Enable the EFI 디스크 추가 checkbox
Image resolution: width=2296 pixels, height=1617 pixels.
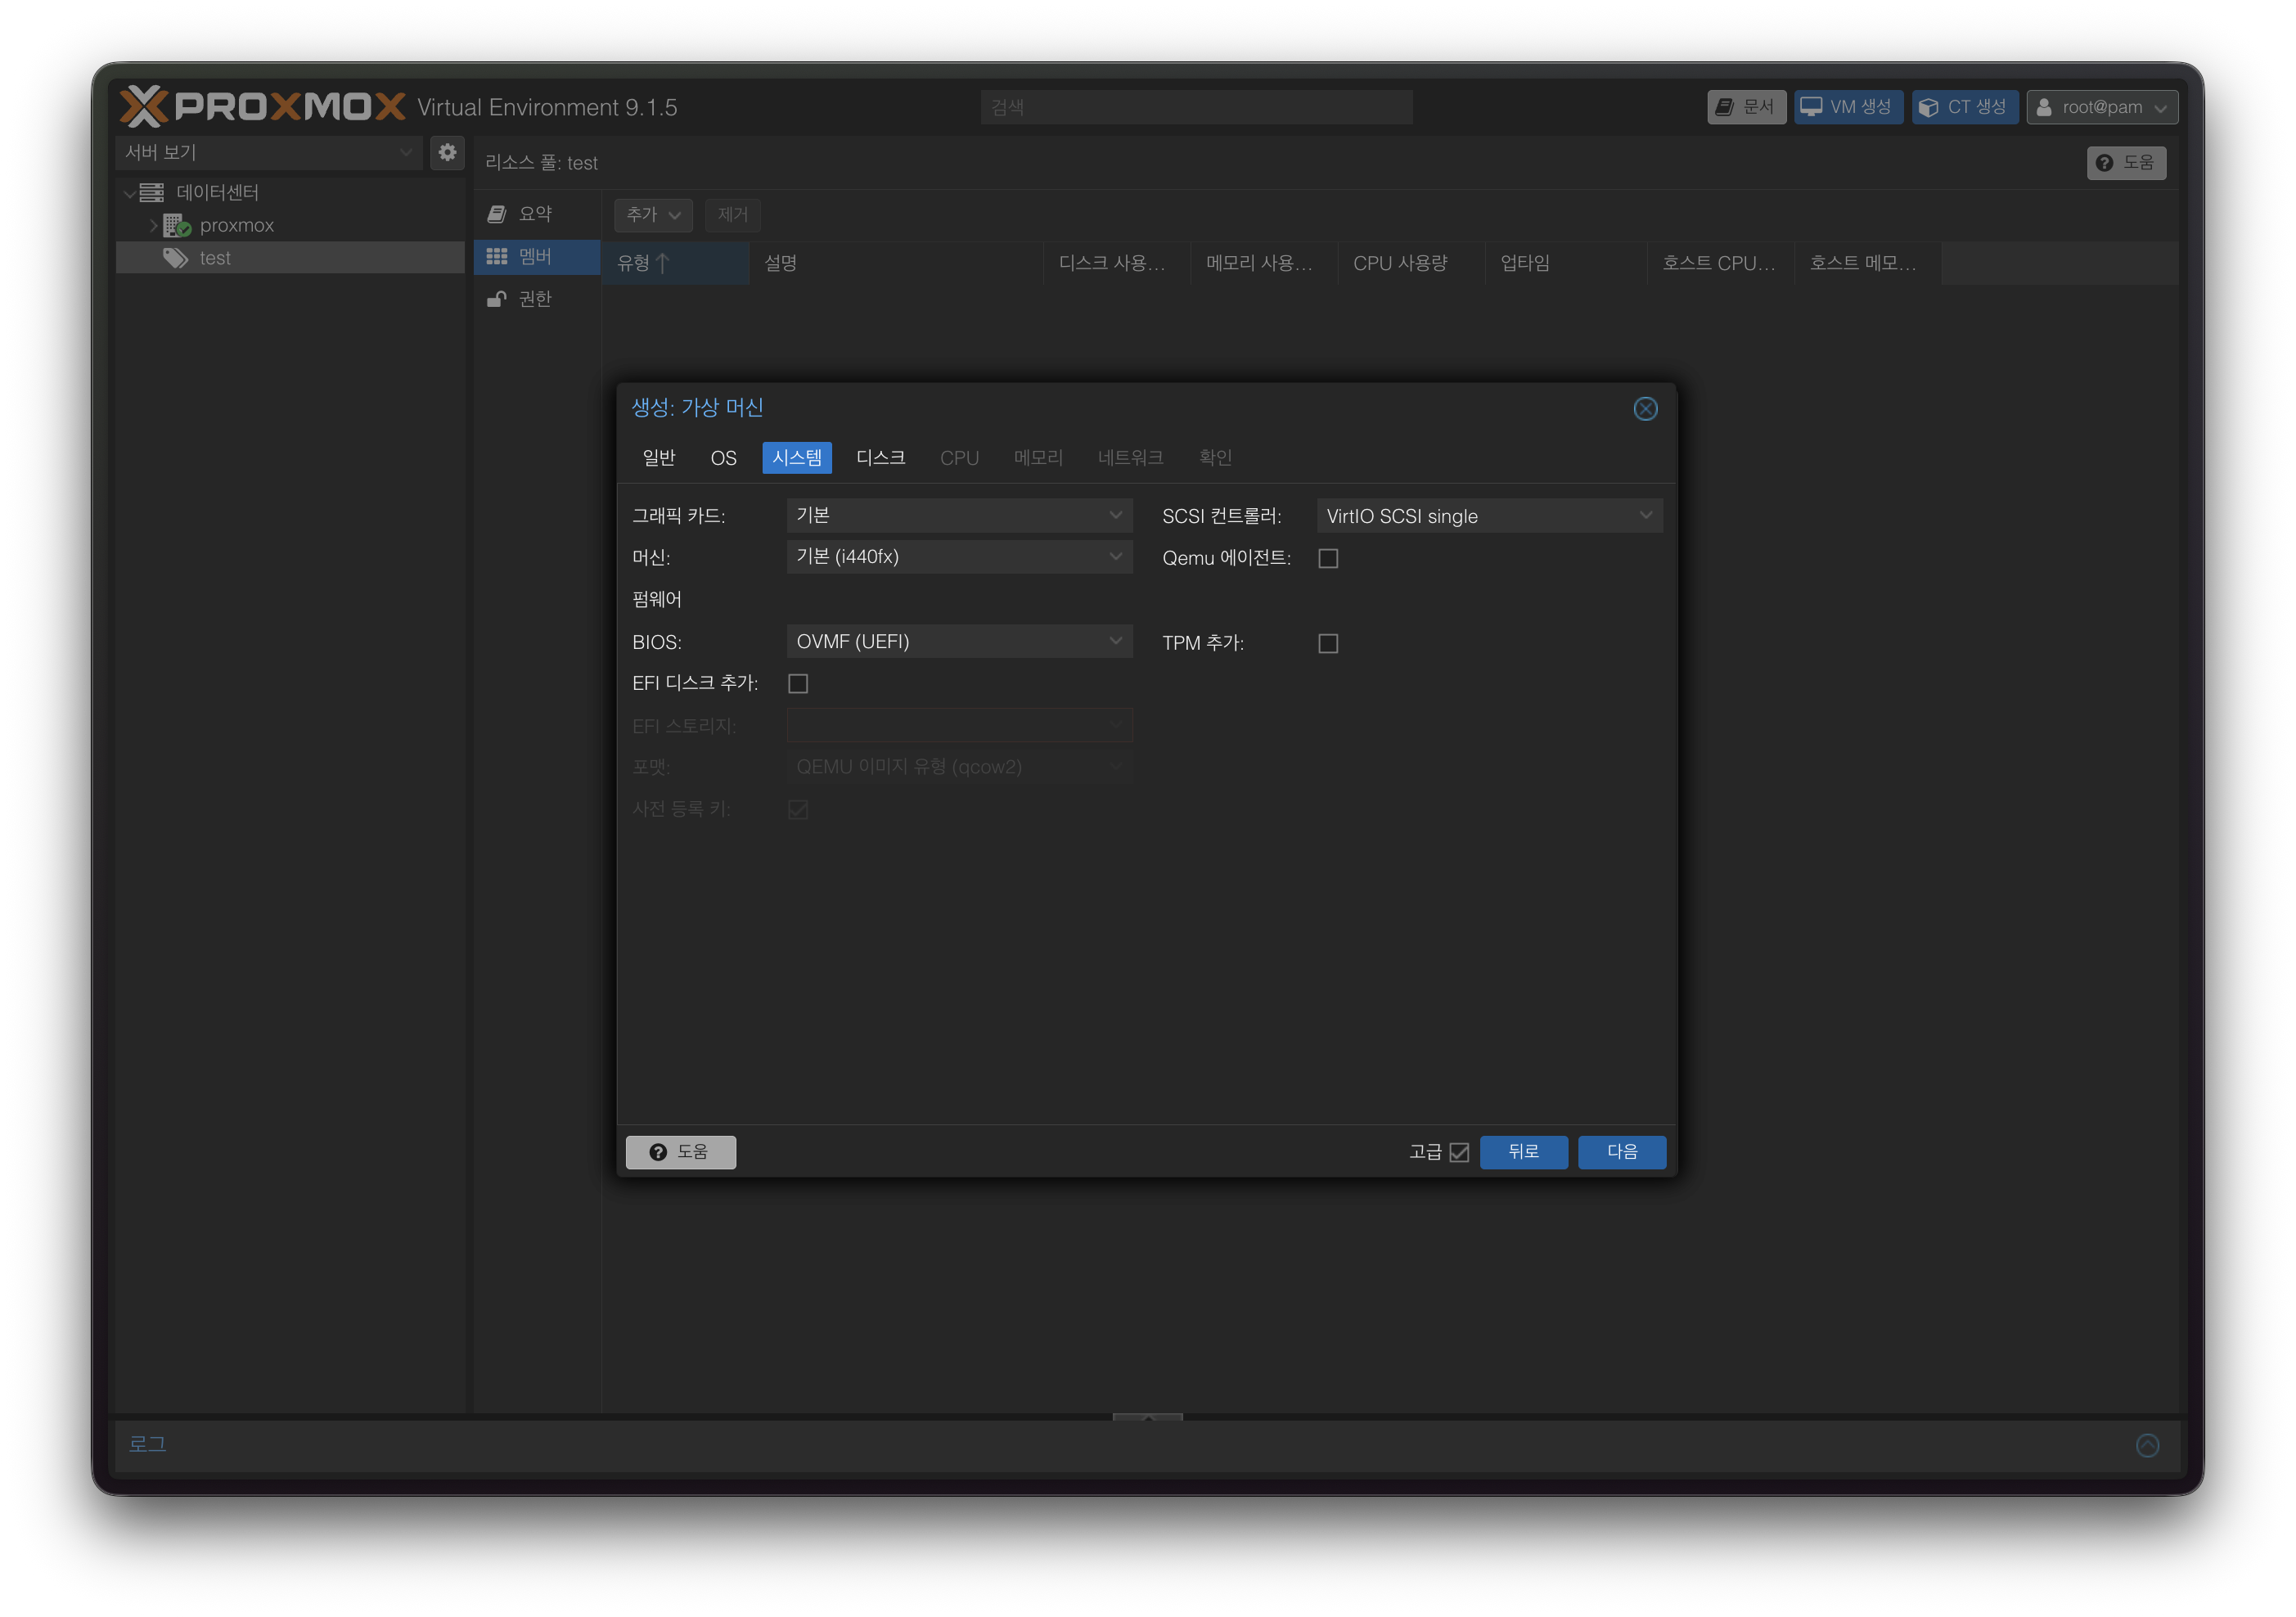point(798,684)
